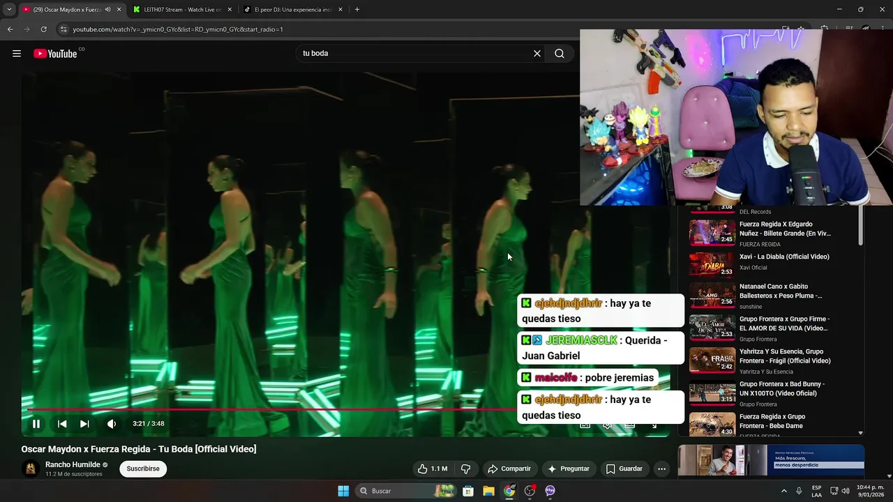The width and height of the screenshot is (893, 502).
Task: Skip to the previous video
Action: [x=62, y=424]
